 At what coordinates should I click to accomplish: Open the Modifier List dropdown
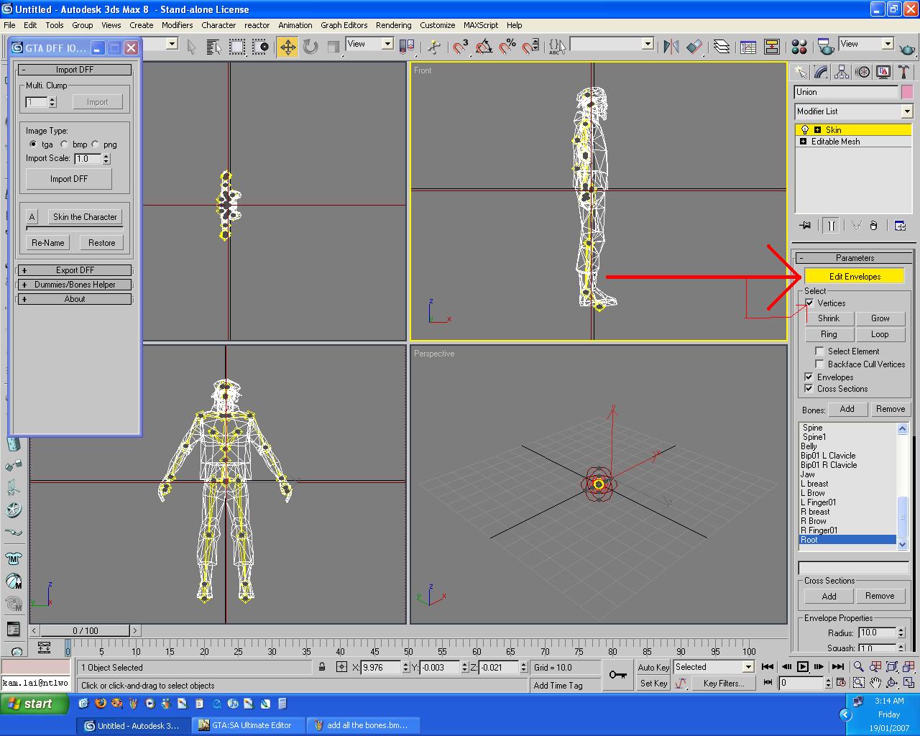906,111
